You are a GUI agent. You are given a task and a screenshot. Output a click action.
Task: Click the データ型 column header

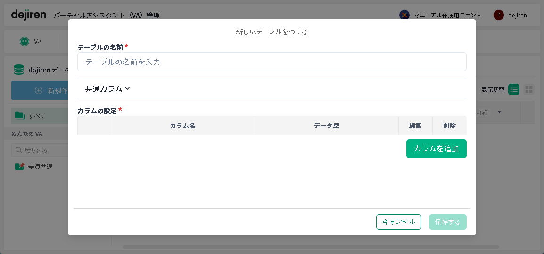tap(326, 126)
